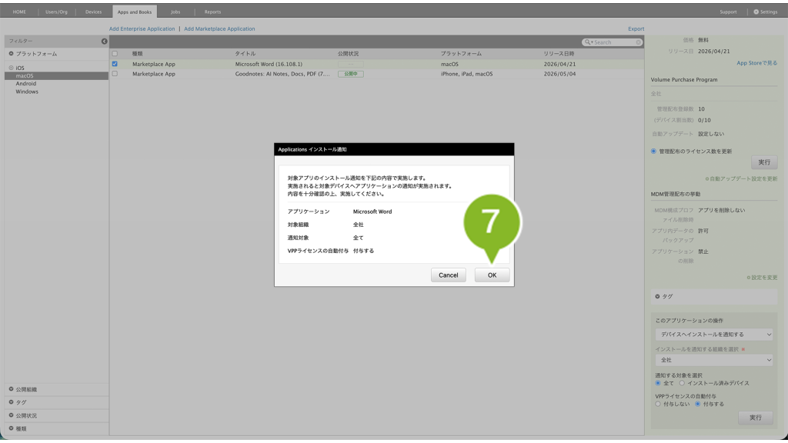Click the 2026/05/04 release date cell
This screenshot has height=443, width=788.
click(560, 74)
